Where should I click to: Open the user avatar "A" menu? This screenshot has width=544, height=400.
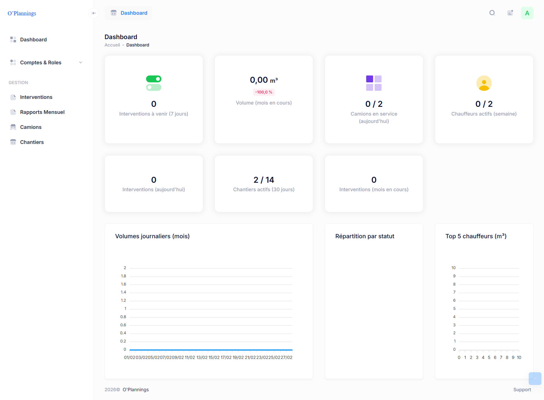point(527,13)
